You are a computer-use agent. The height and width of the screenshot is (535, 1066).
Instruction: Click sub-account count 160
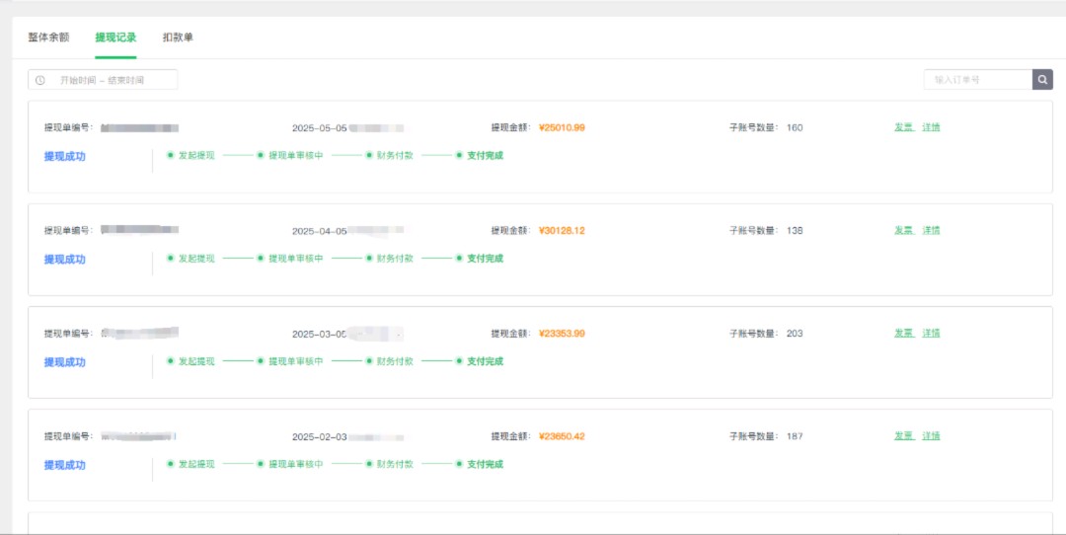click(794, 127)
